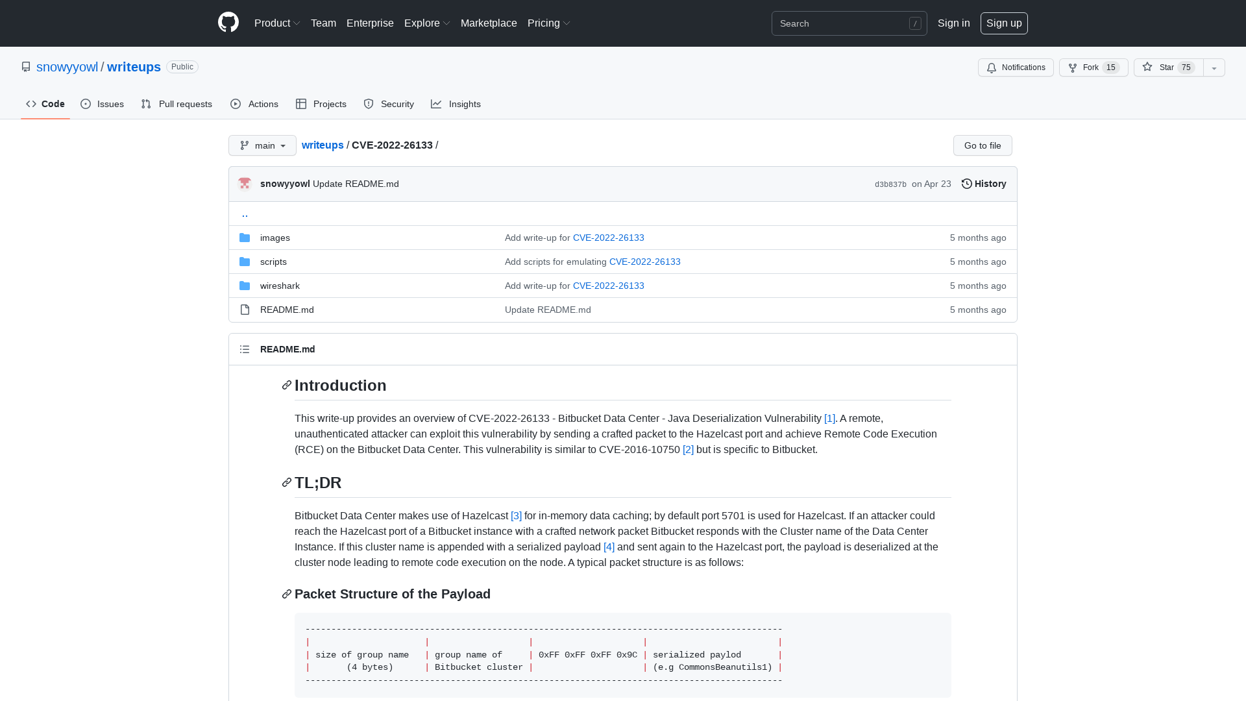Image resolution: width=1246 pixels, height=701 pixels.
Task: Open the Projects tab
Action: click(321, 104)
